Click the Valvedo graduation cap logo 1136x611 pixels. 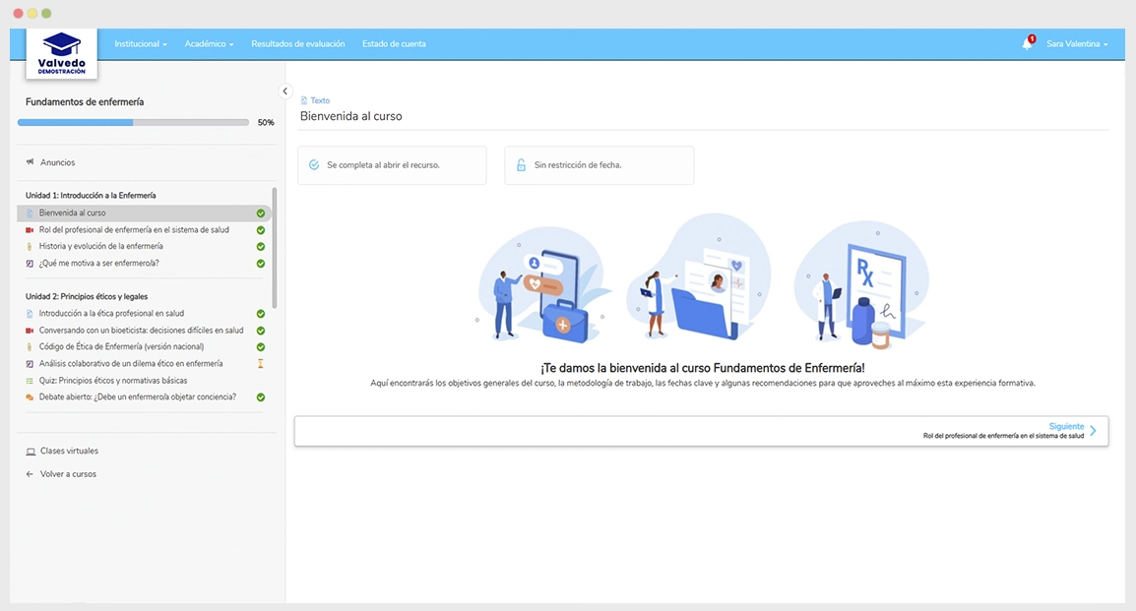click(62, 53)
